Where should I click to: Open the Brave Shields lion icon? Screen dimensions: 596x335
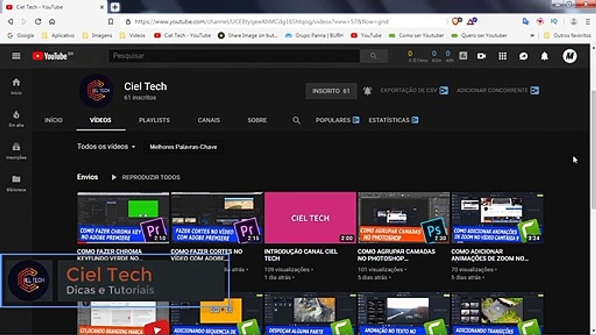456,21
